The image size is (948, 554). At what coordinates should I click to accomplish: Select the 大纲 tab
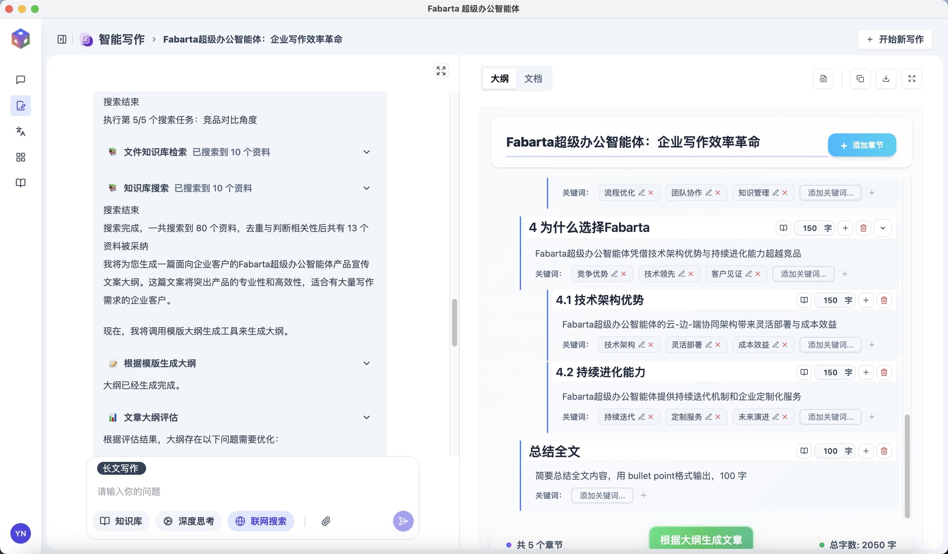[x=500, y=79]
